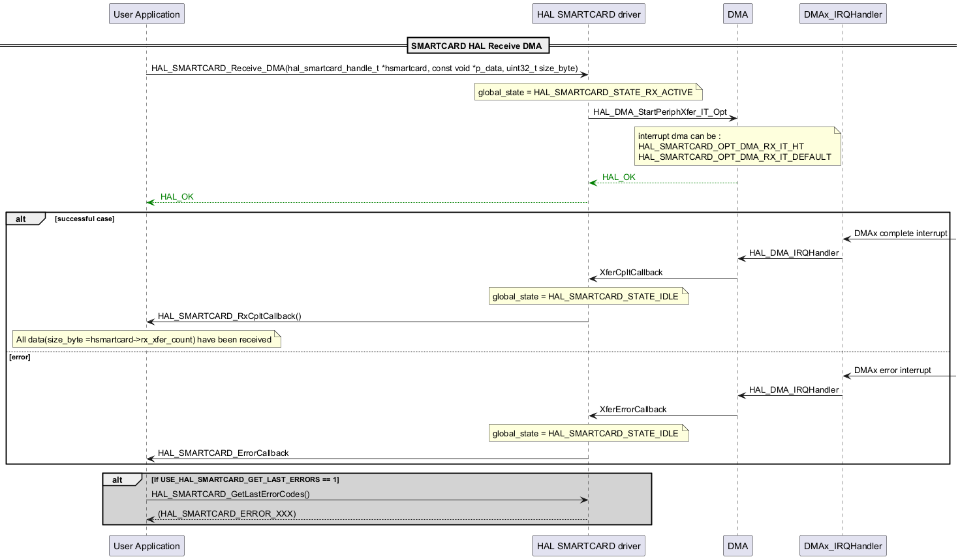The width and height of the screenshot is (960, 559).
Task: Click the HAL_SMARTCARD_RxCpltCallback() message label
Action: [229, 316]
